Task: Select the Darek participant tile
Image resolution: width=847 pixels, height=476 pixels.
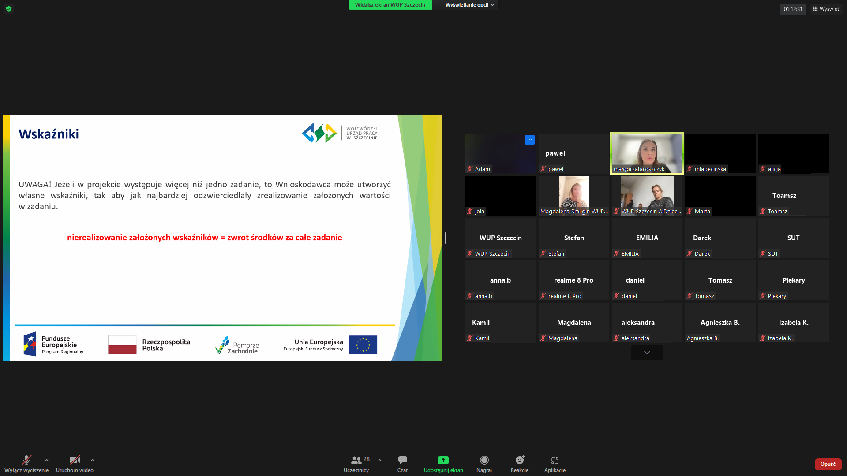Action: pyautogui.click(x=720, y=238)
